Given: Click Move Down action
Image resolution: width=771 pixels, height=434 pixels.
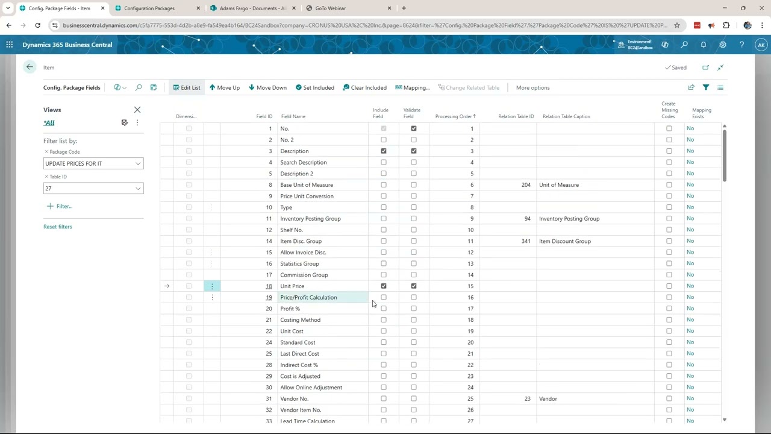Looking at the screenshot, I should tap(267, 87).
